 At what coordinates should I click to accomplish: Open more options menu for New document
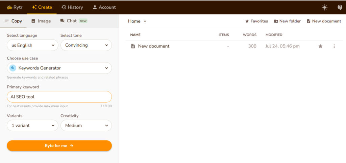(x=334, y=46)
